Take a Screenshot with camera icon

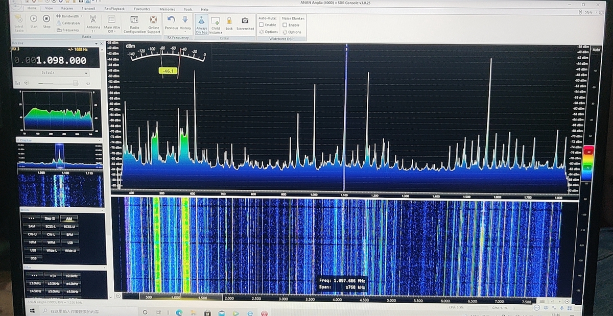point(245,23)
